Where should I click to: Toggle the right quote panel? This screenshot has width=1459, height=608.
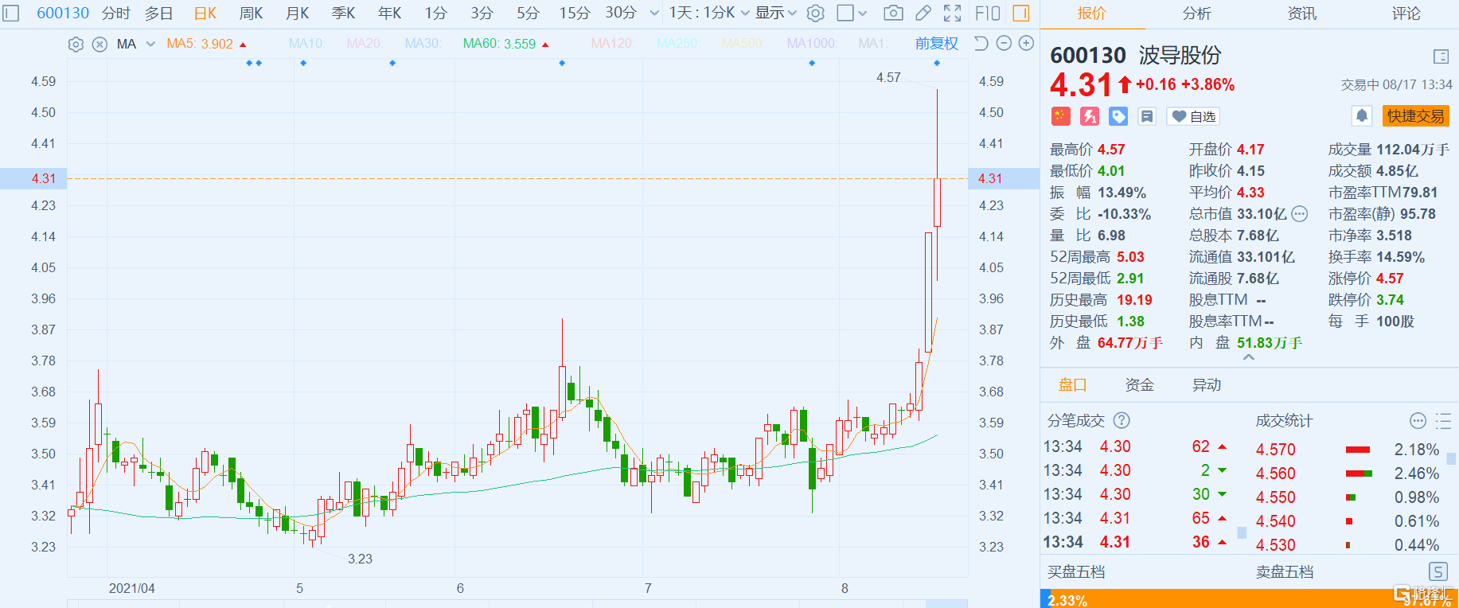[x=1020, y=13]
